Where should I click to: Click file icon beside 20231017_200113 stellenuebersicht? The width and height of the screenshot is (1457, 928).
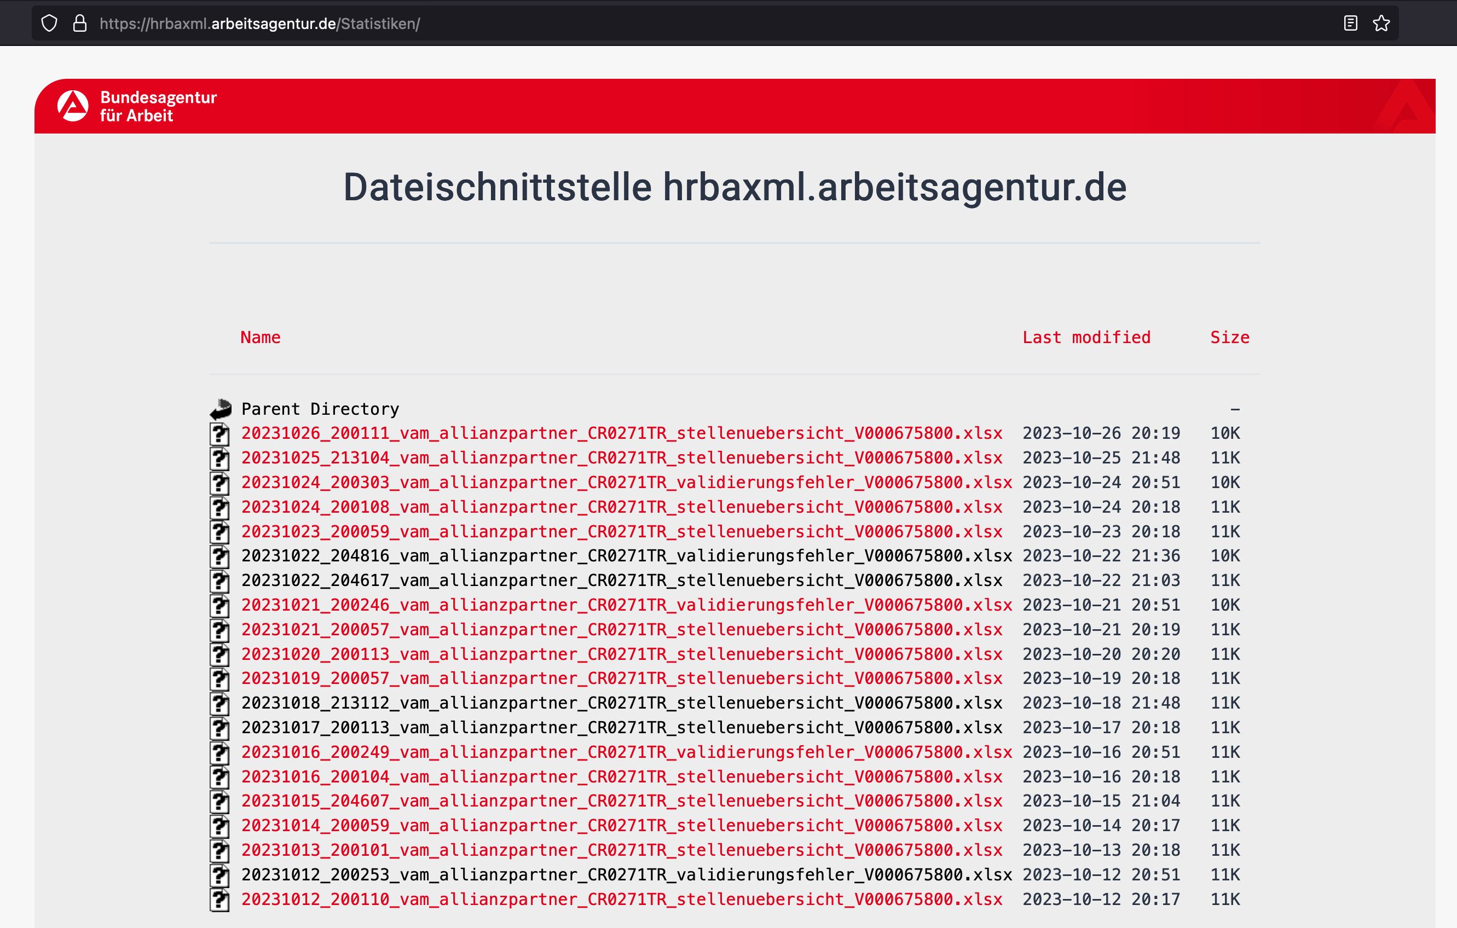(220, 728)
